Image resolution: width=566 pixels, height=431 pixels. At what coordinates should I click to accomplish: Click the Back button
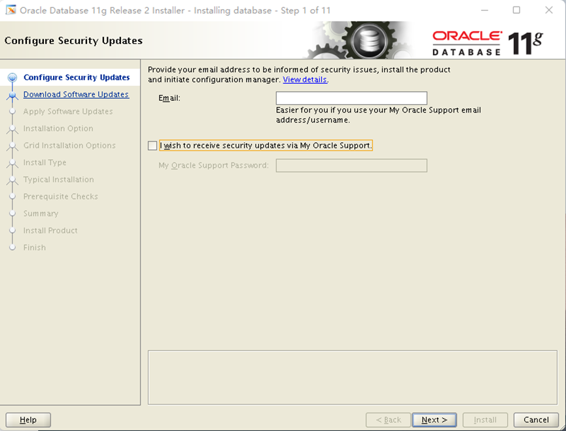click(x=388, y=420)
